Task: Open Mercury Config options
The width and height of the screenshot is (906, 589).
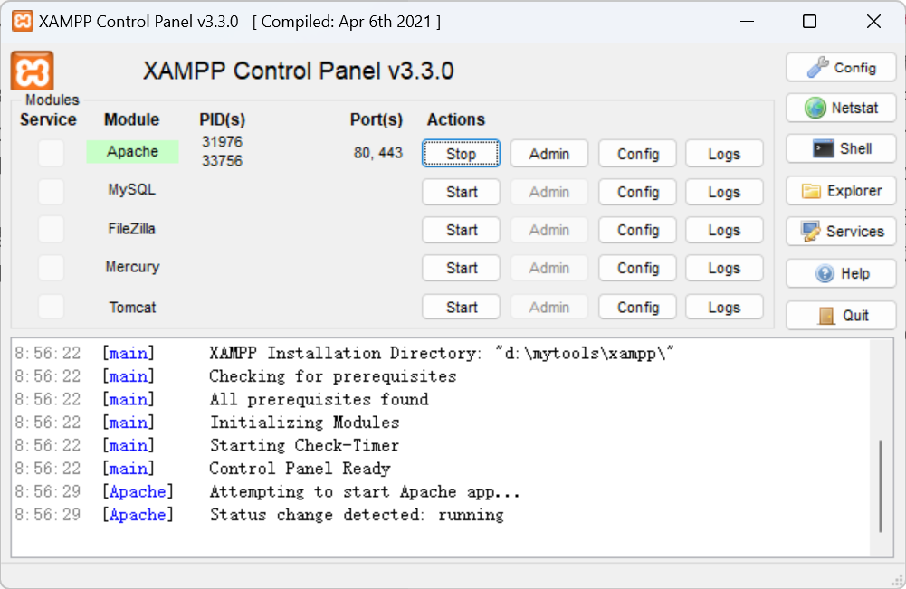Action: click(x=637, y=268)
